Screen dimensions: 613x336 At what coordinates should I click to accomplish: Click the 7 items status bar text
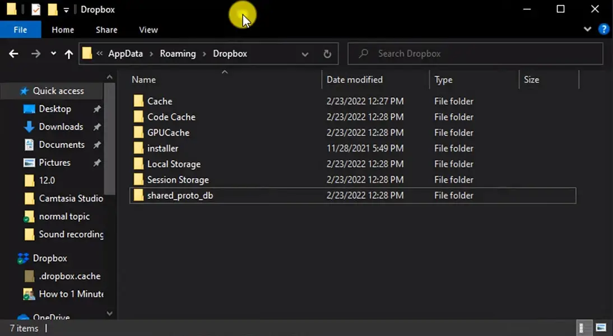(24, 328)
